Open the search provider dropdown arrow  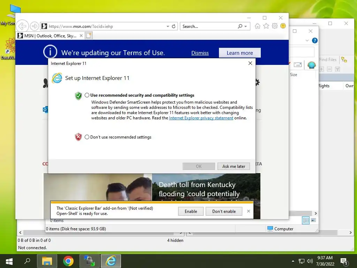(x=246, y=26)
